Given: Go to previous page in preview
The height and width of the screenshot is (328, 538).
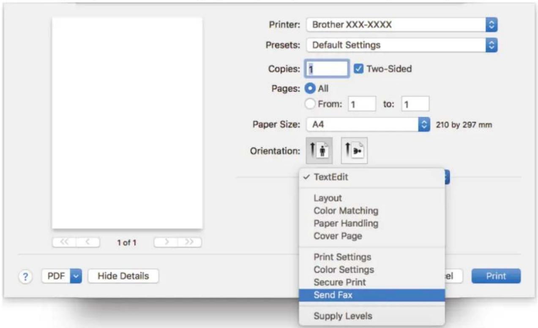Looking at the screenshot, I should (88, 243).
